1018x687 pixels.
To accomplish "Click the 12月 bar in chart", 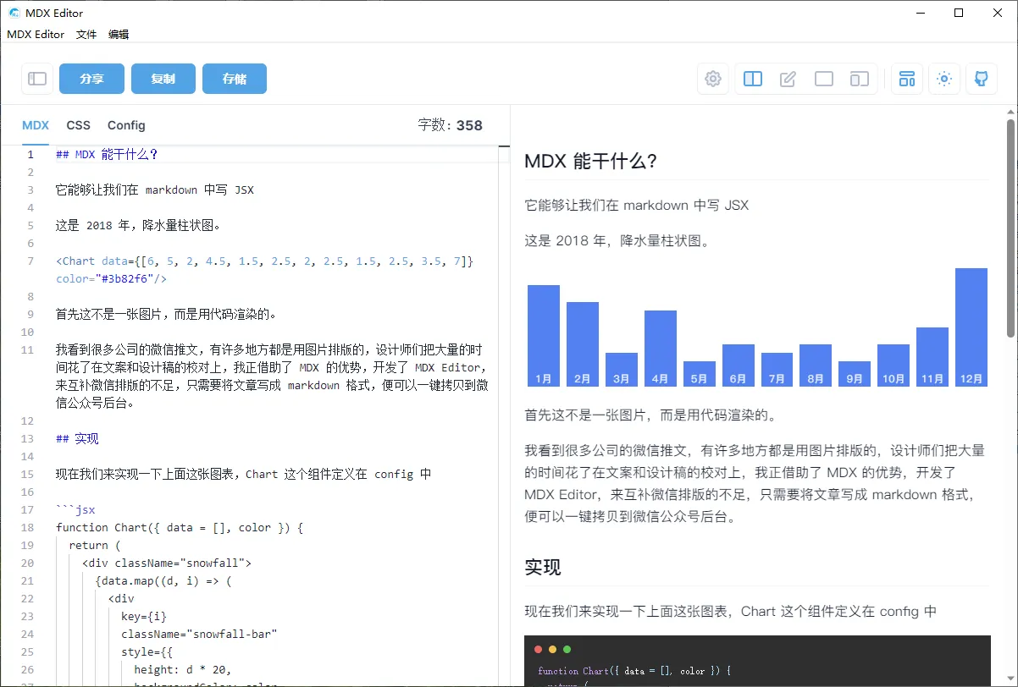I will (x=971, y=327).
